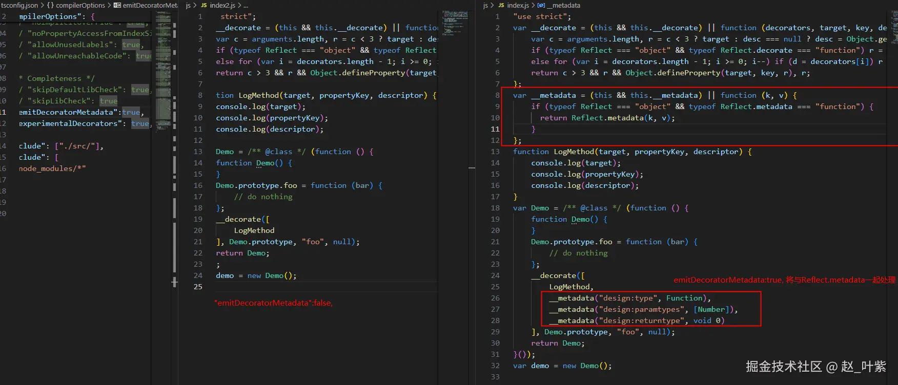Click the JS file icon beside index2.js breadcrumb
Image resolution: width=898 pixels, height=385 pixels.
(x=204, y=5)
